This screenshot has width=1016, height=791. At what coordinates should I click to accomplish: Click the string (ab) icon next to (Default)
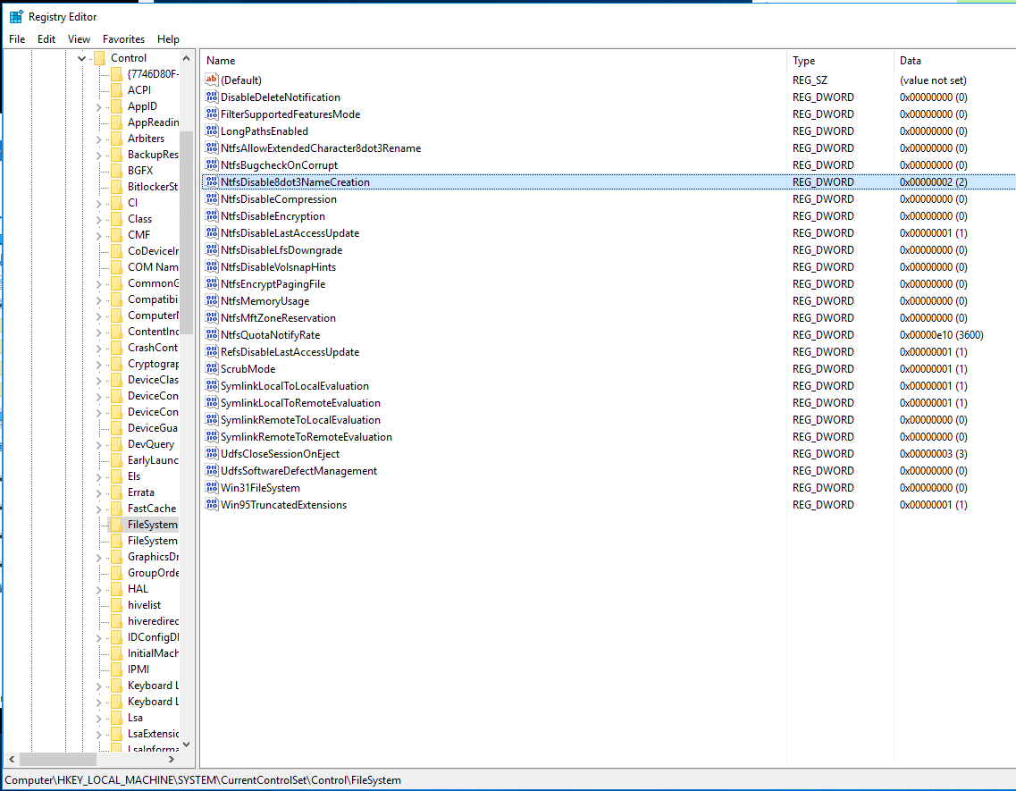[x=210, y=80]
